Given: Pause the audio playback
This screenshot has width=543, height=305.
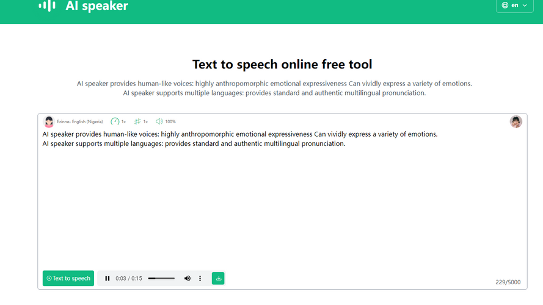Looking at the screenshot, I should tap(108, 278).
